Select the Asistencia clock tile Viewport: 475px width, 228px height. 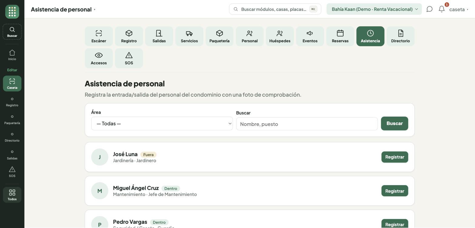370,36
